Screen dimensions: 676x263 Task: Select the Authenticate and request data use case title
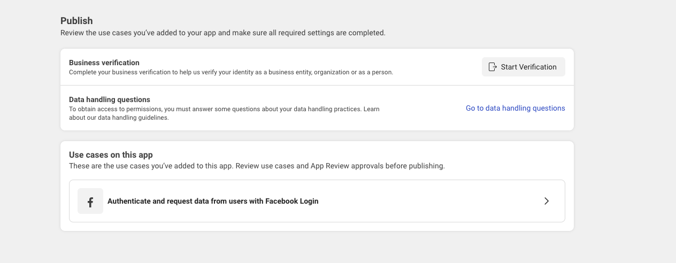click(x=213, y=202)
